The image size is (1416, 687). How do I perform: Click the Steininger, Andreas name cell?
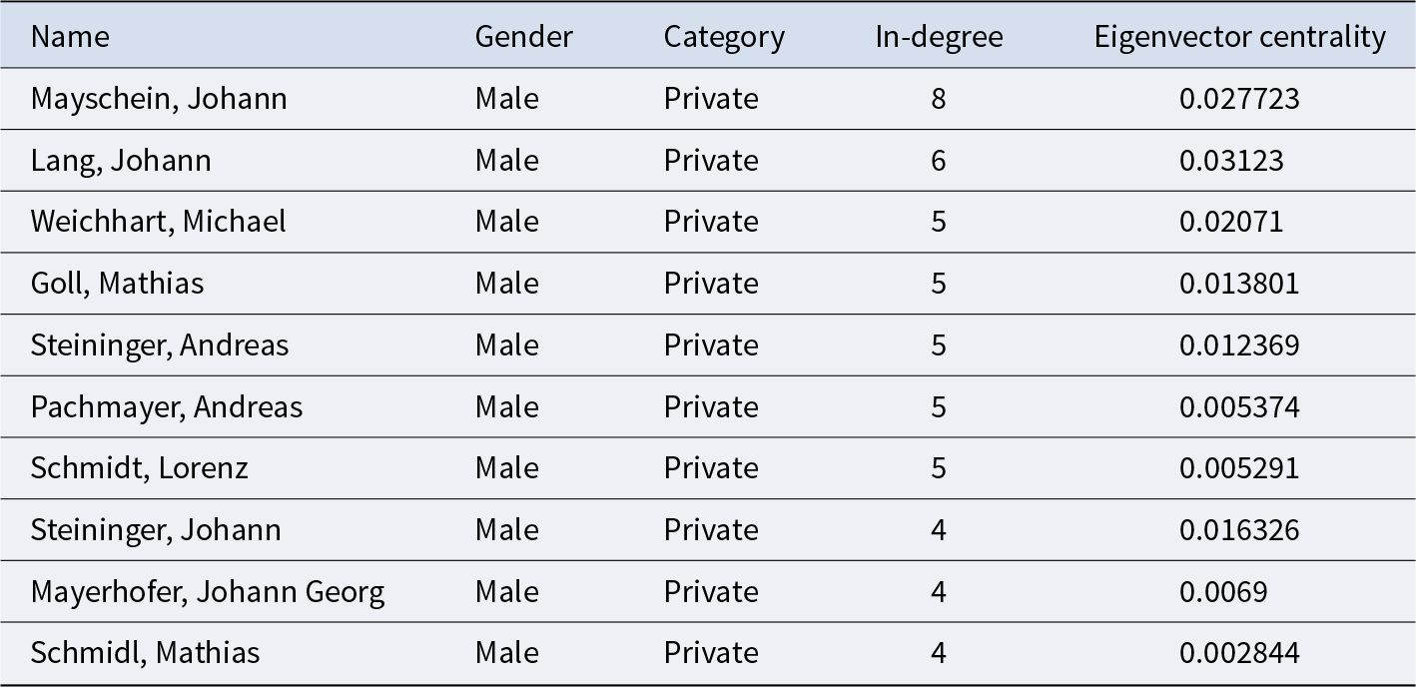(x=159, y=345)
